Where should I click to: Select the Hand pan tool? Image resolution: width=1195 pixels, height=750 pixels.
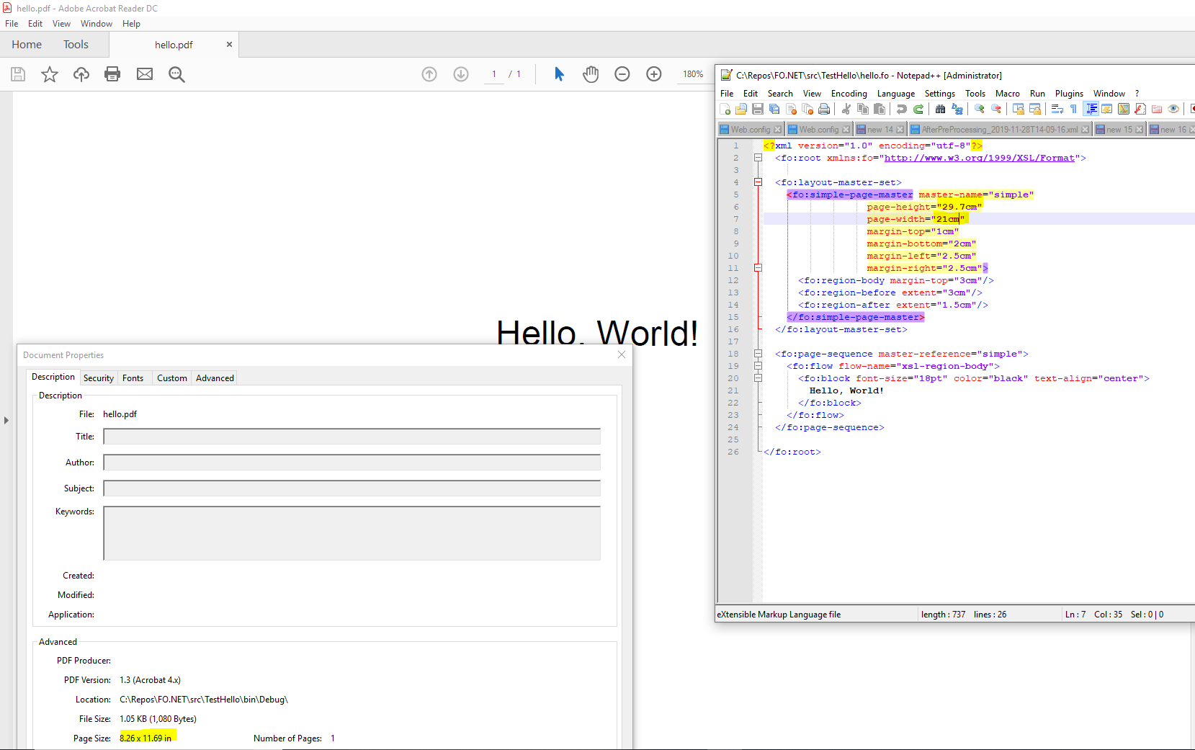point(591,74)
